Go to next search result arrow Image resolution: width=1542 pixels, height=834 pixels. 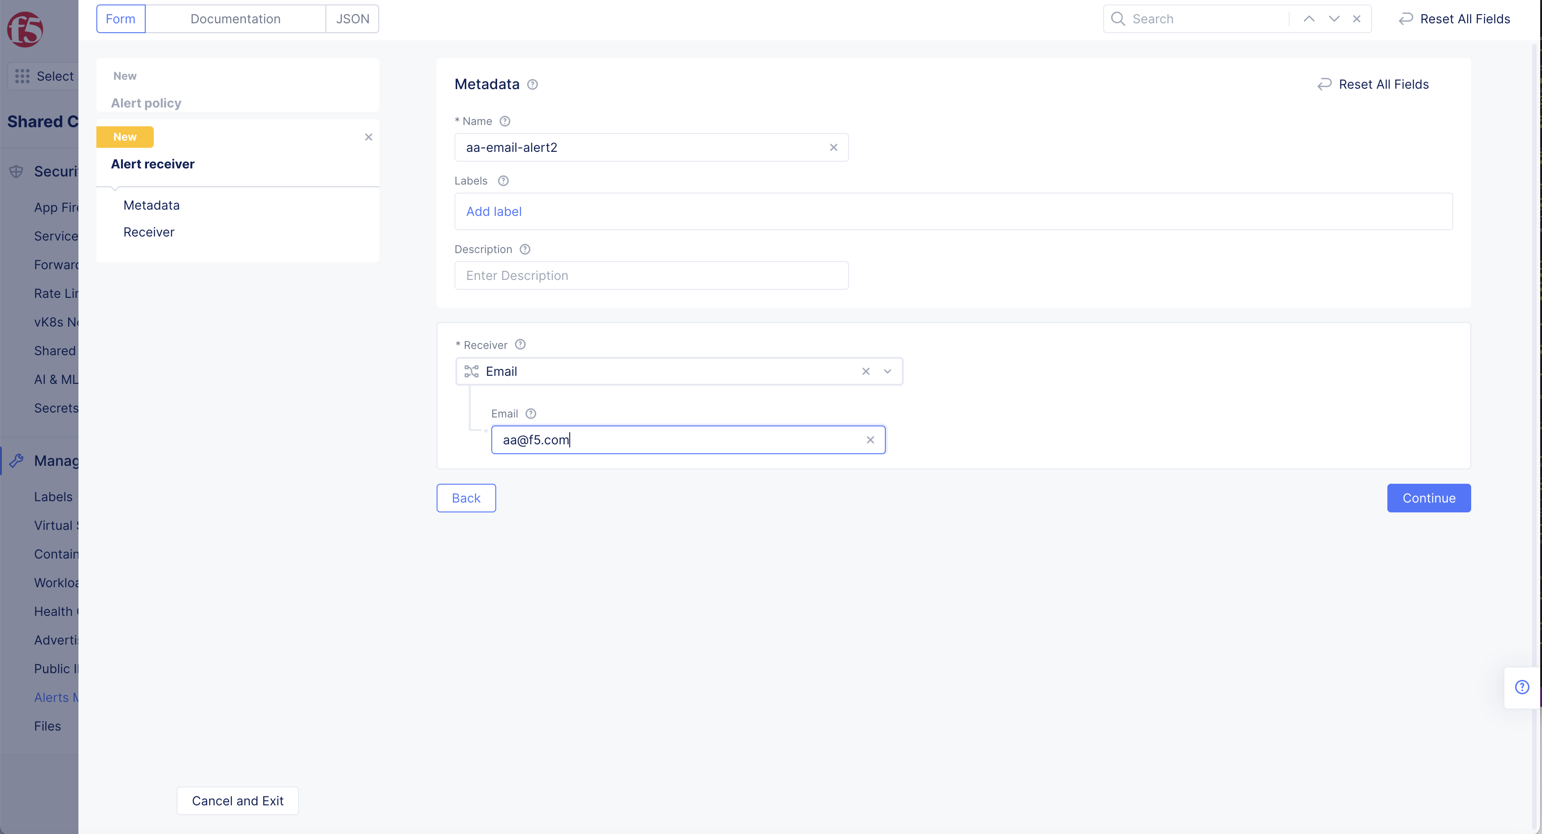1334,18
